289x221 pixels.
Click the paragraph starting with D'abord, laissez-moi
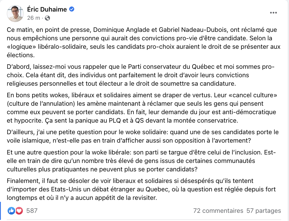point(141,75)
